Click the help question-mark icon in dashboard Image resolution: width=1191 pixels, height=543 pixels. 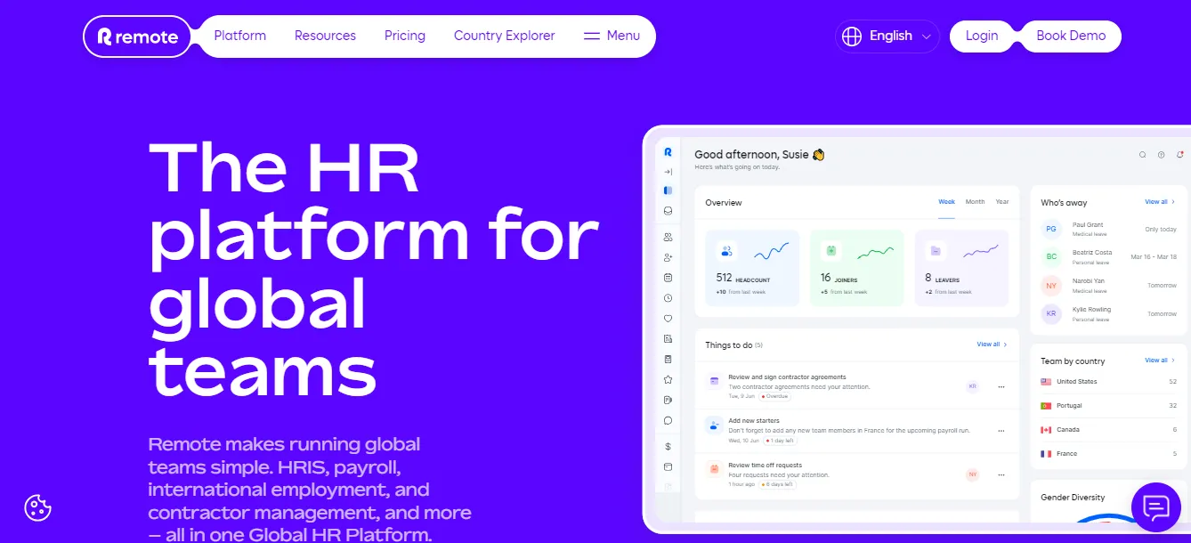pyautogui.click(x=1162, y=155)
